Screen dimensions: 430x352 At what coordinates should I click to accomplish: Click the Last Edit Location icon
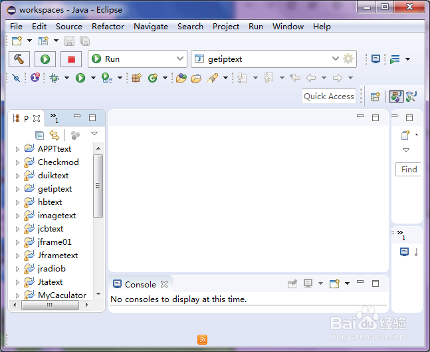295,78
